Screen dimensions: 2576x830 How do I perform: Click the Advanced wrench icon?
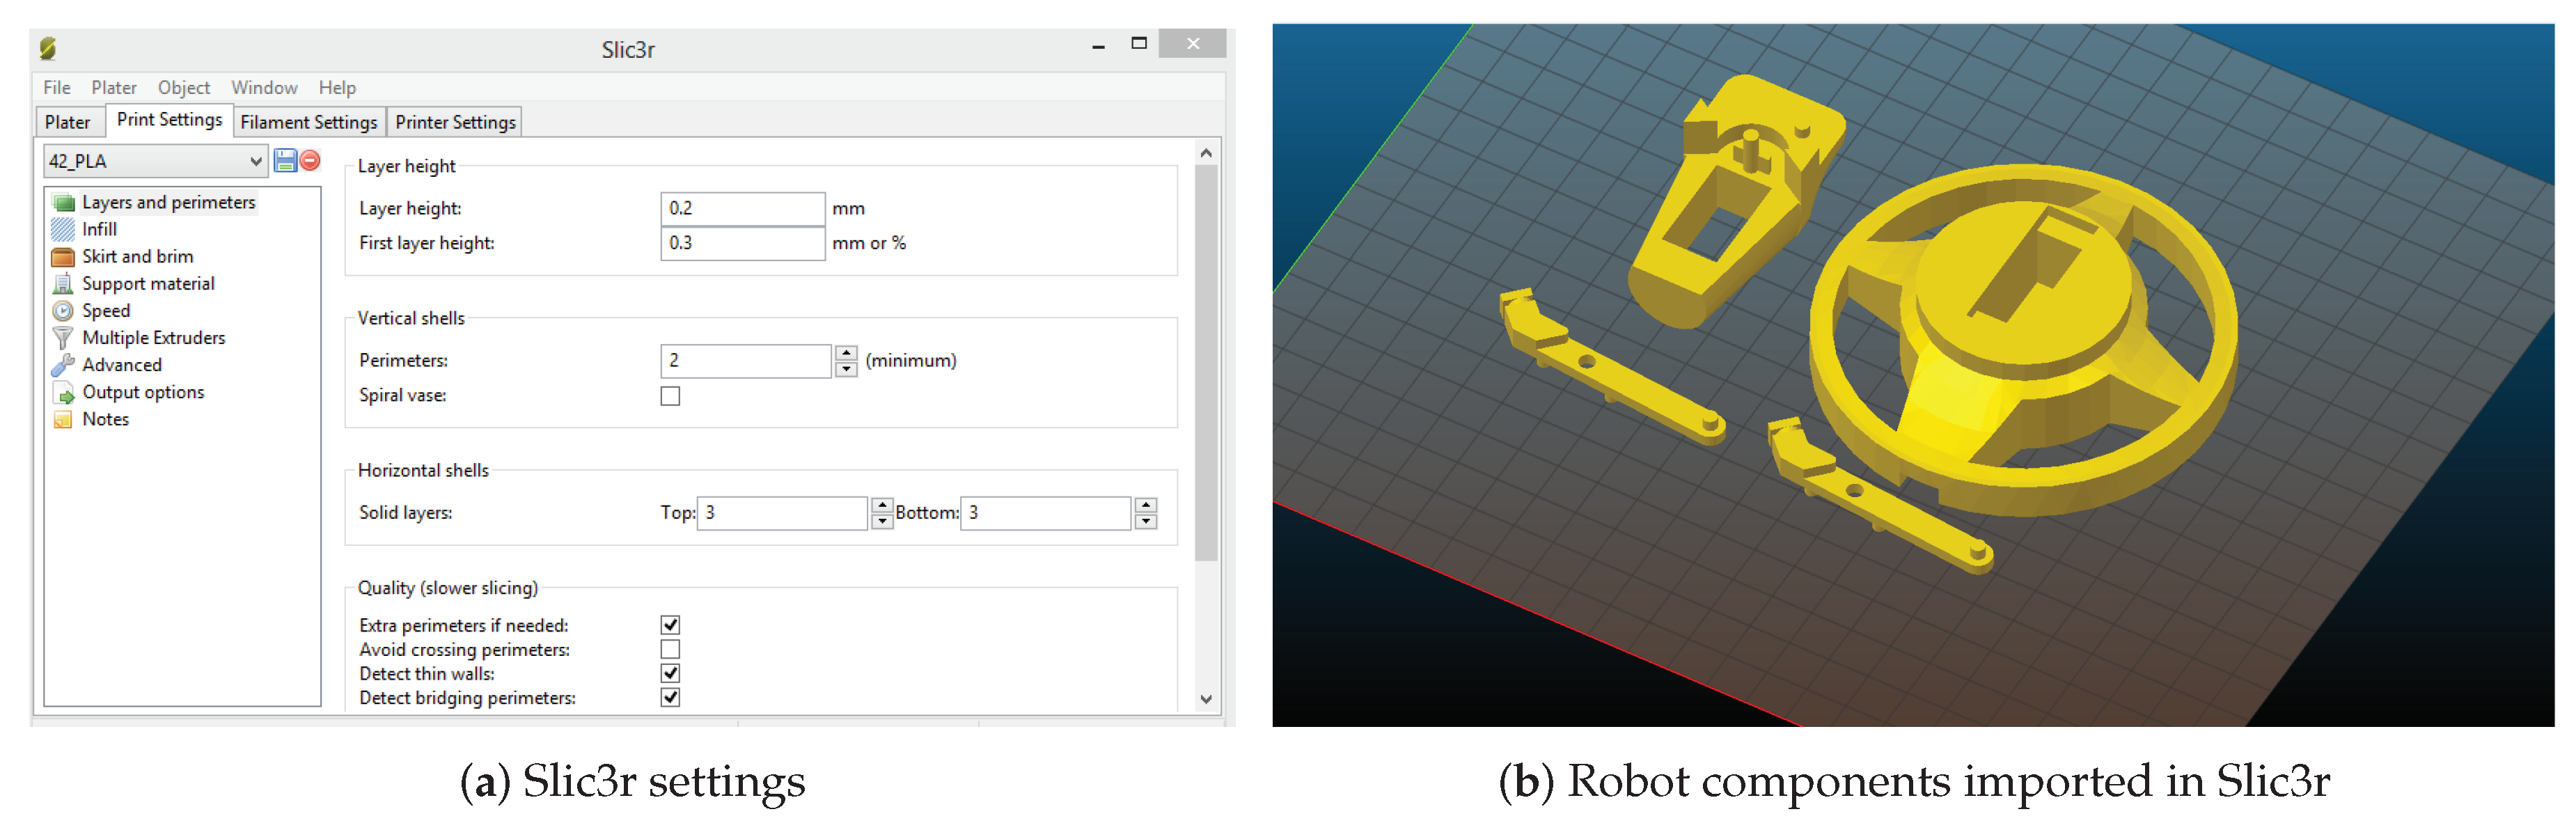[x=64, y=365]
